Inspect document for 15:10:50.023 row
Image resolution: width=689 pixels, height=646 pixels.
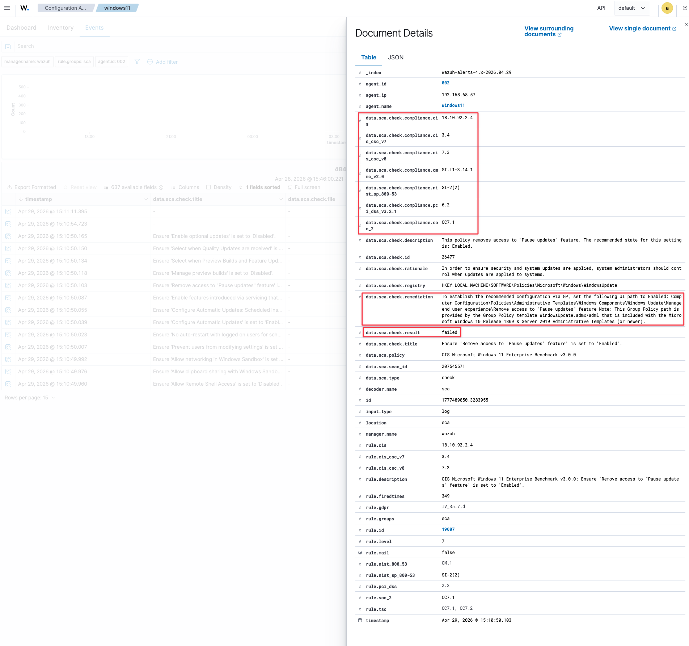point(8,335)
